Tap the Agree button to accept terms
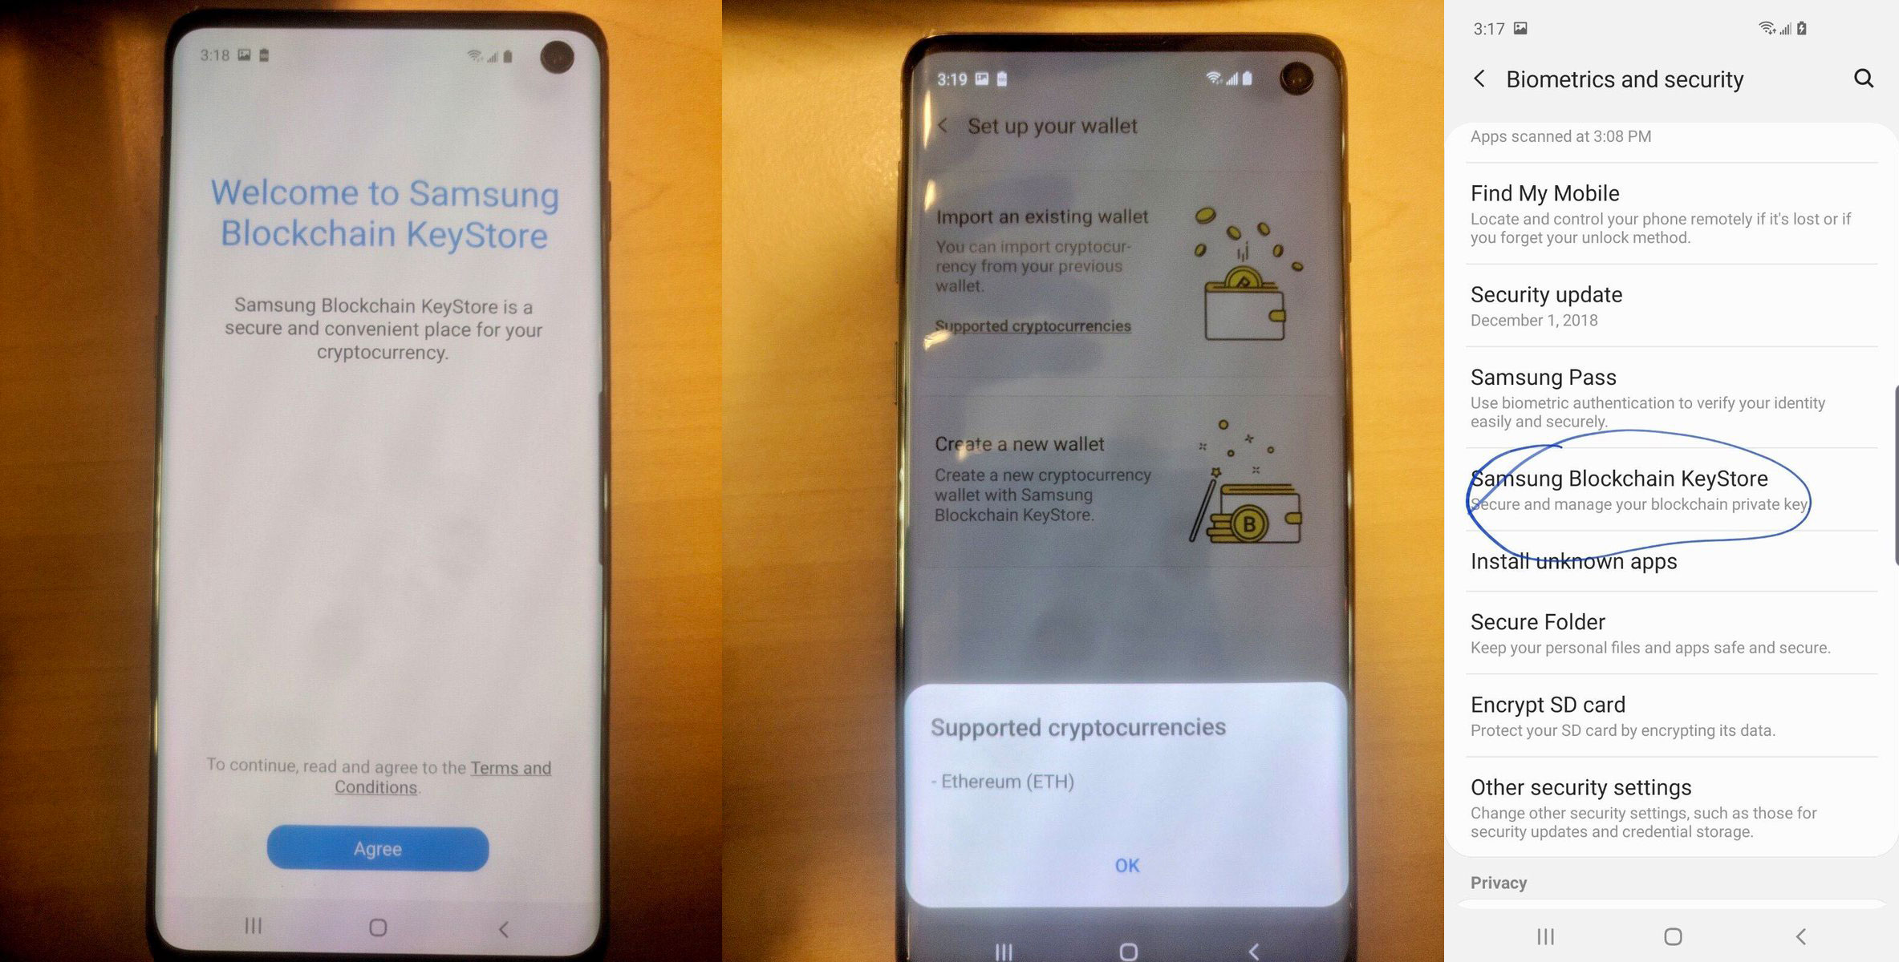1899x962 pixels. 377,849
